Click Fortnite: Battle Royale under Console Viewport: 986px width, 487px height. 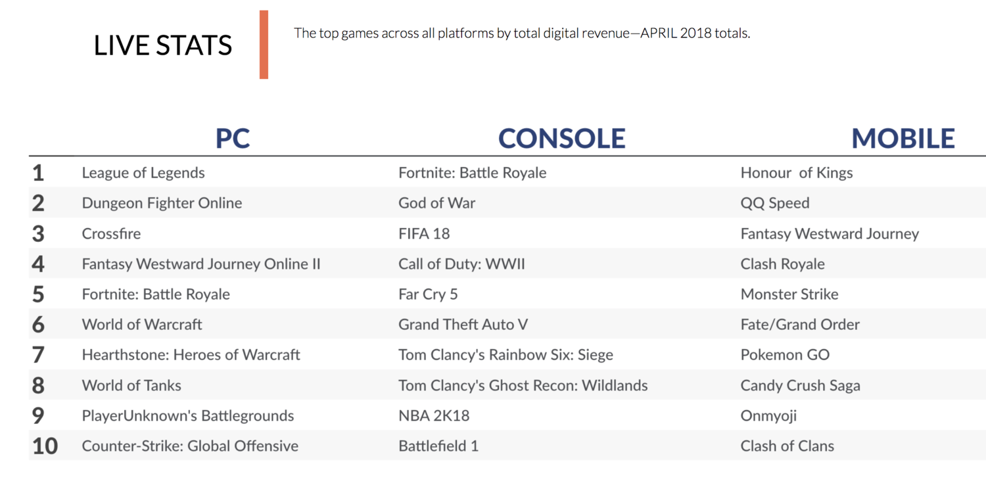click(473, 173)
